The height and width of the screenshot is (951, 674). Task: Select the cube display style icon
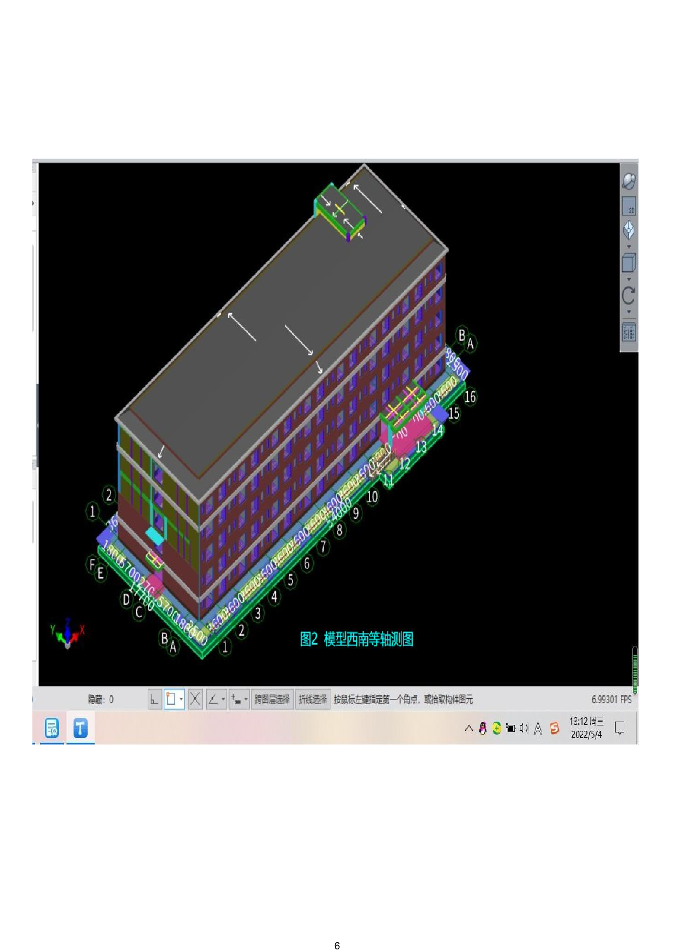(x=629, y=263)
